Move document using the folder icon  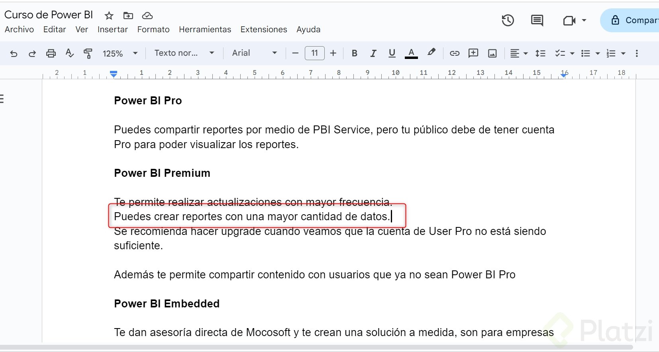coord(128,16)
